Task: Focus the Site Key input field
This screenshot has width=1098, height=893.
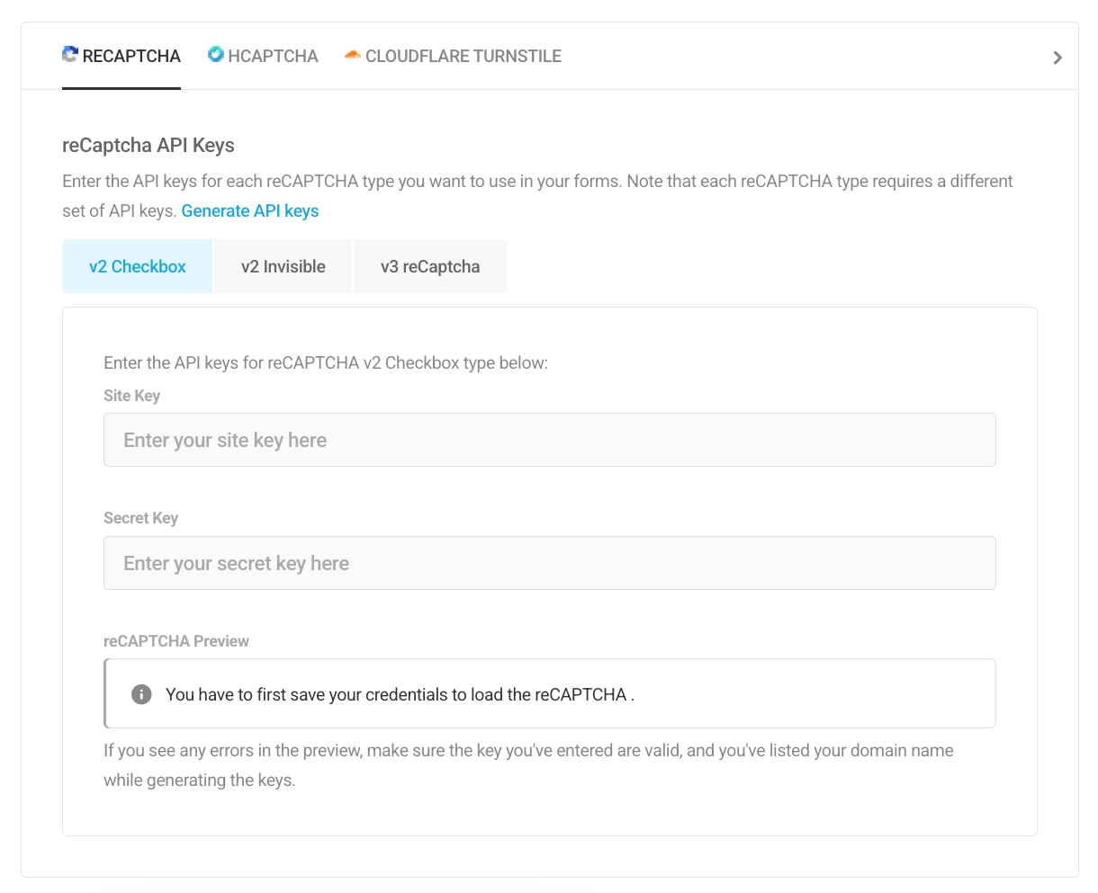Action: pyautogui.click(x=550, y=440)
